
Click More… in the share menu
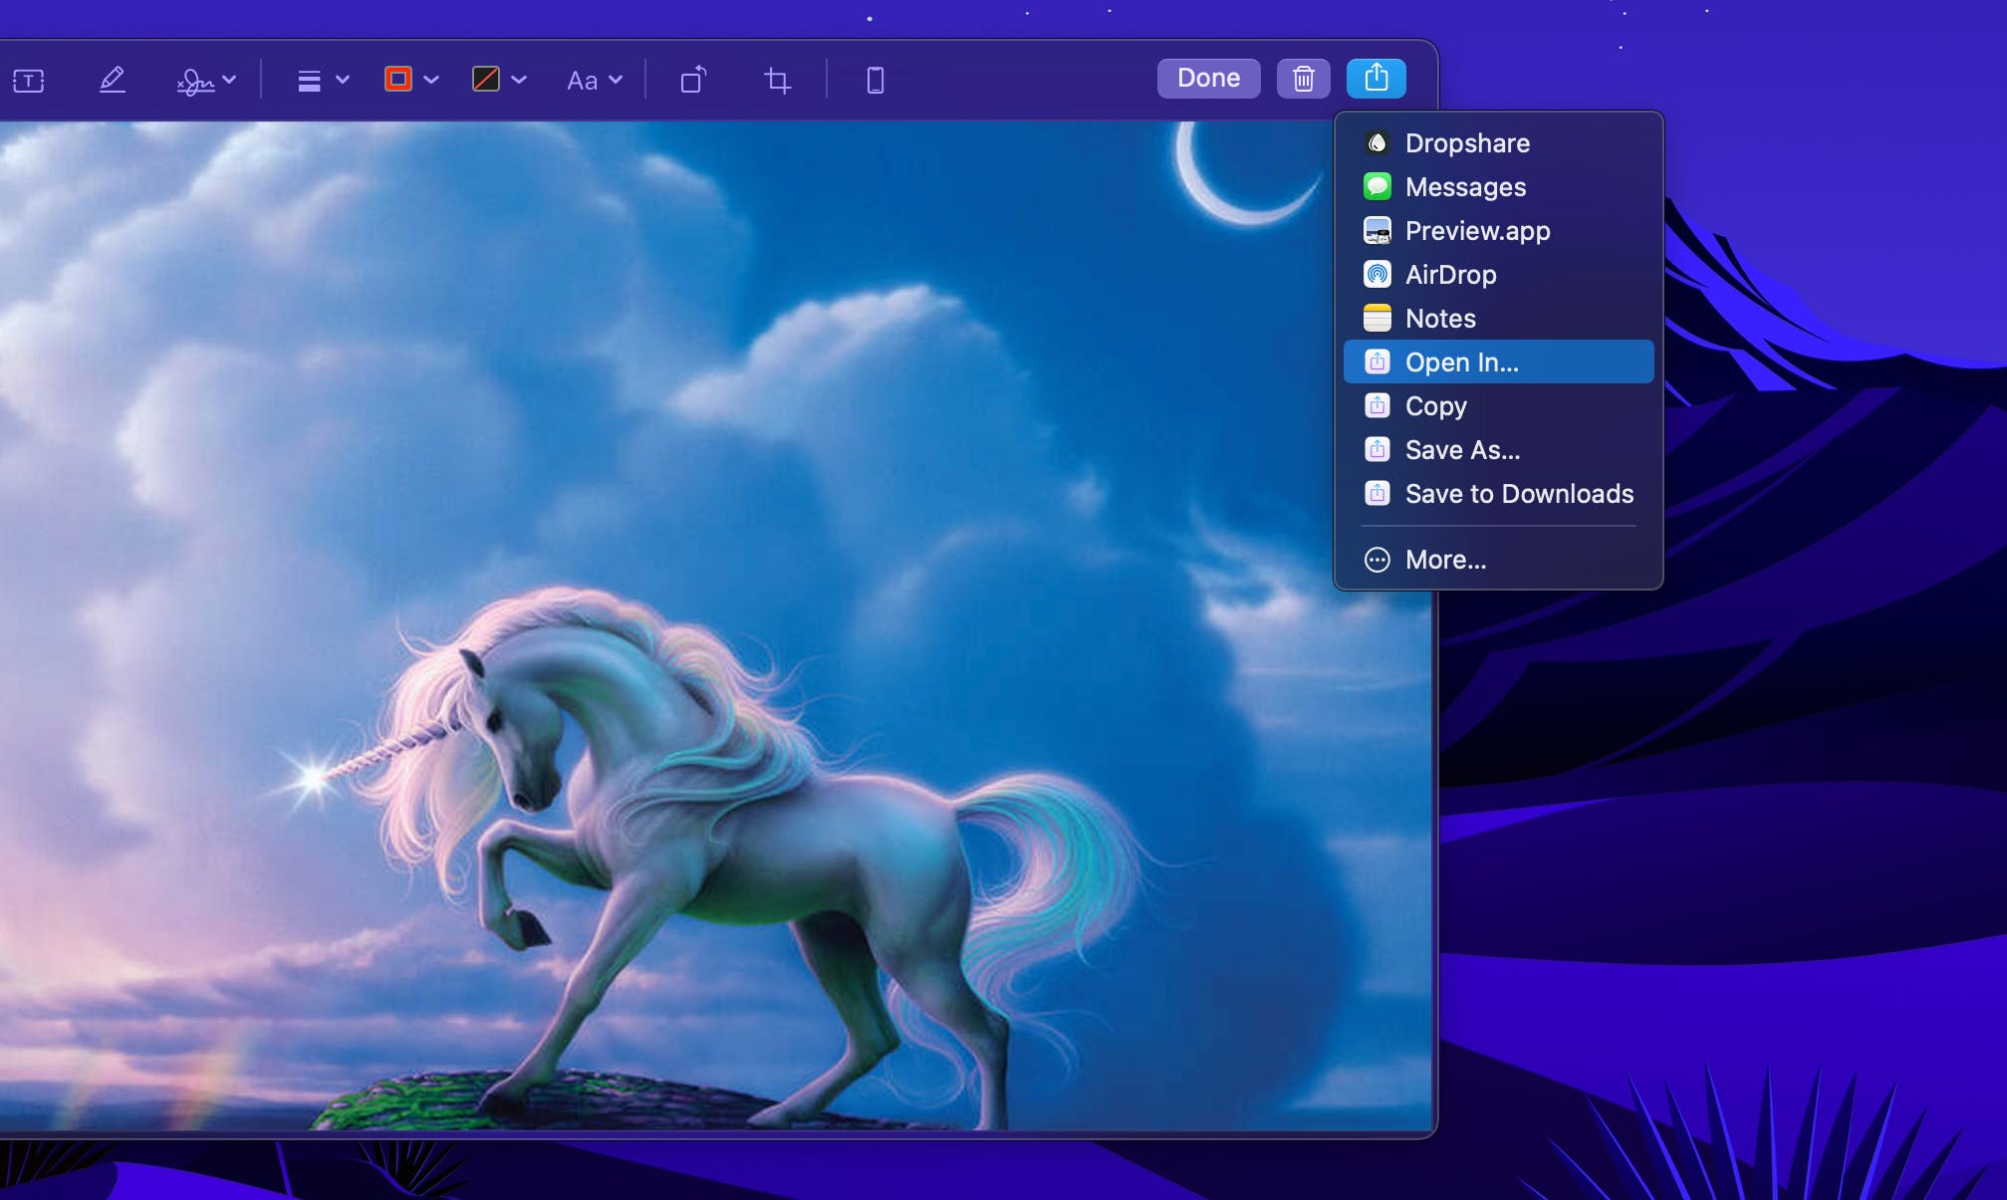pos(1445,560)
